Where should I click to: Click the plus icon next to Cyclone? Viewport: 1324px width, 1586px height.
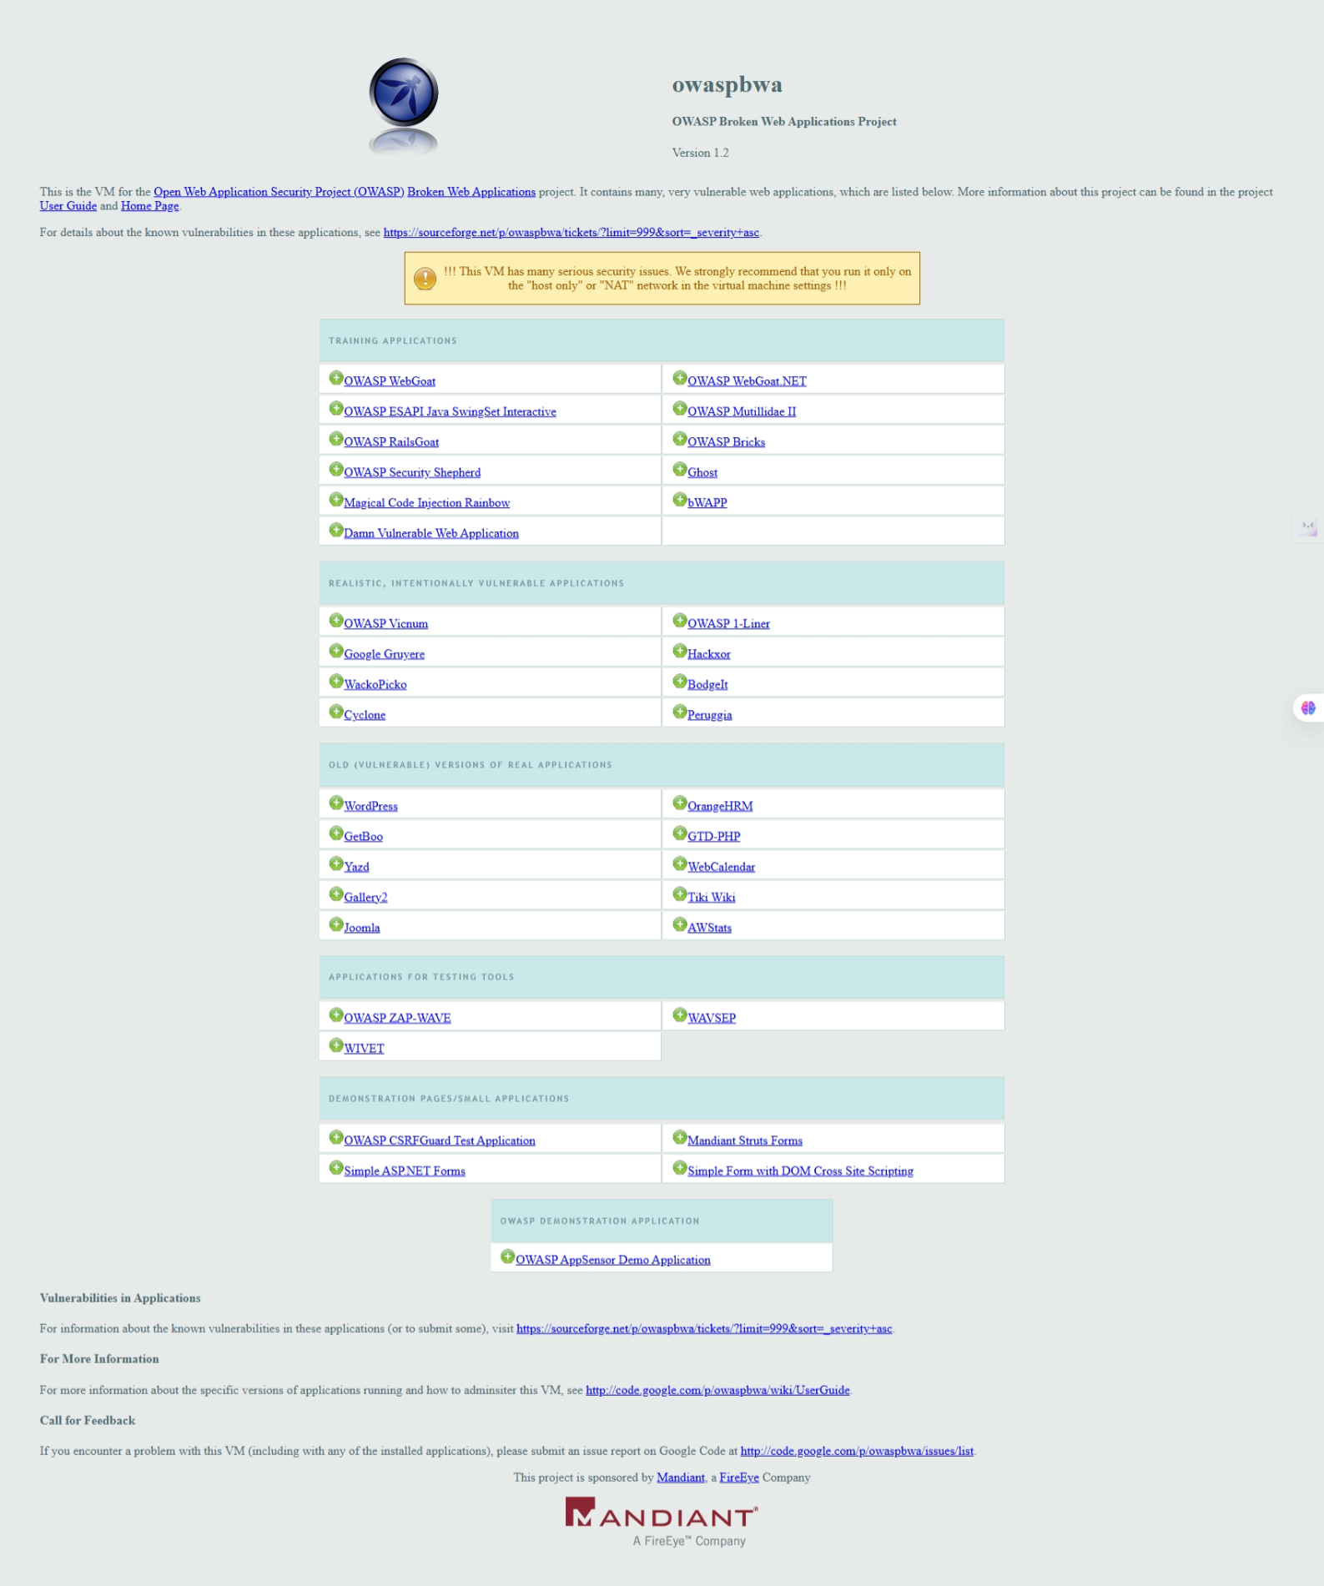(336, 712)
